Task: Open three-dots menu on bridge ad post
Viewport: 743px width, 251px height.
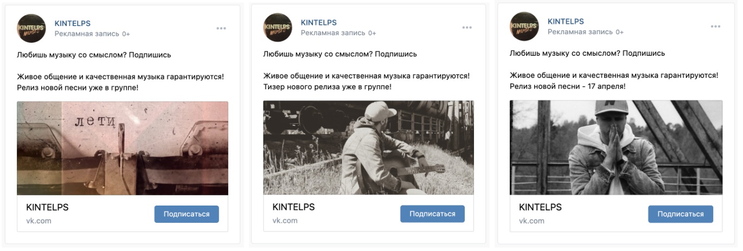Action: click(x=716, y=28)
